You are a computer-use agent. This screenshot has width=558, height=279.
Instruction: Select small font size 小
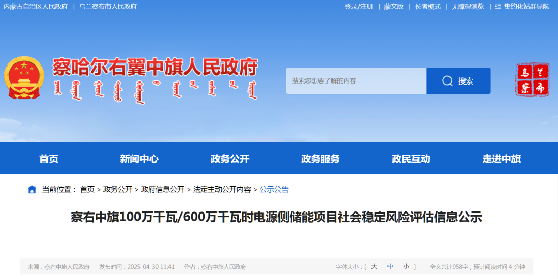click(x=406, y=267)
